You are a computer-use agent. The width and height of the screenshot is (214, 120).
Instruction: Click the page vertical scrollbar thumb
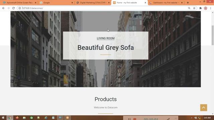coord(213,35)
